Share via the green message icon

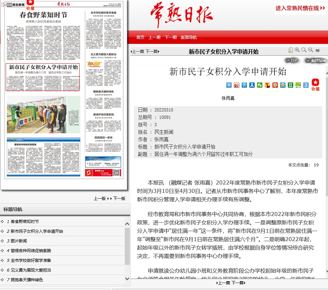[x=298, y=85]
